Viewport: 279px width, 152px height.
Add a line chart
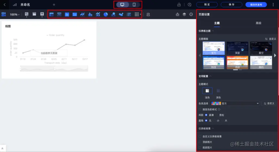pos(82,14)
